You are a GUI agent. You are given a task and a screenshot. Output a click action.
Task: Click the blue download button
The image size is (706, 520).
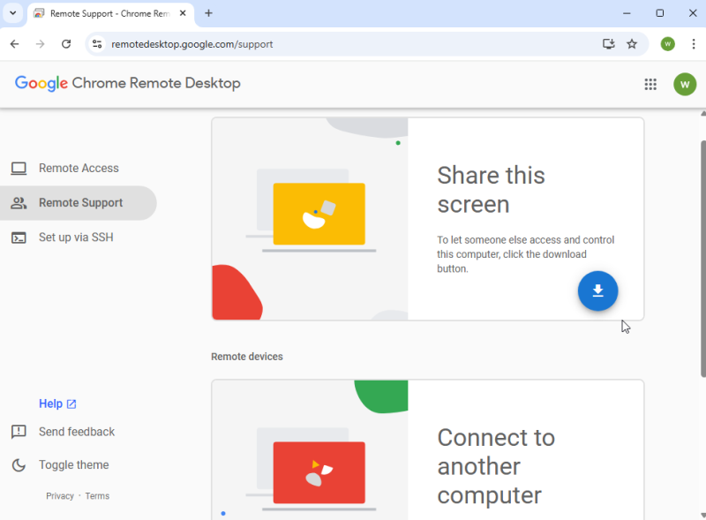click(597, 291)
